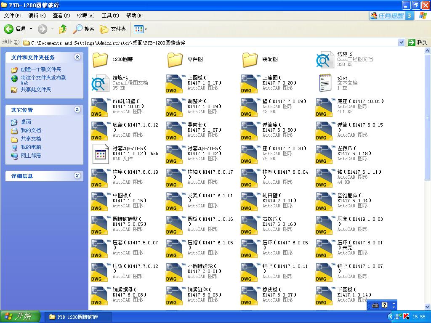Select the 装配图 folder
Viewport: 431px width, 323px height.
(250, 59)
